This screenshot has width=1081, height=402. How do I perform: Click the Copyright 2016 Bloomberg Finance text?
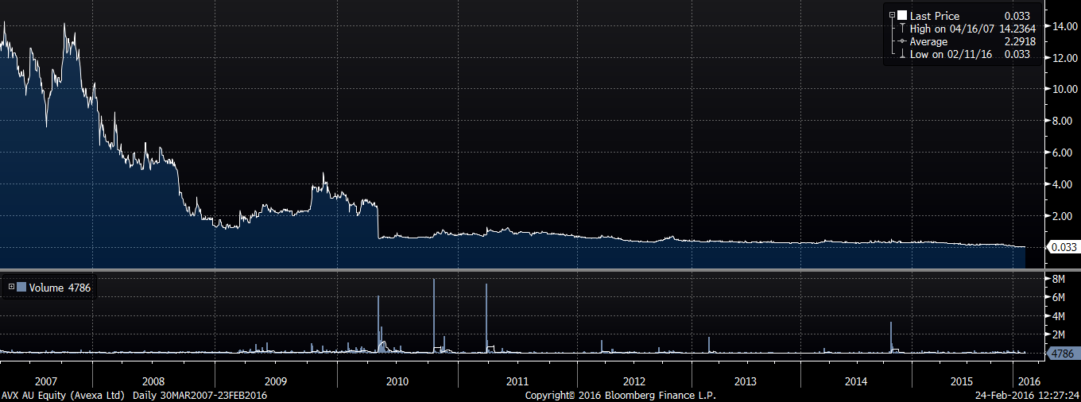(620, 395)
